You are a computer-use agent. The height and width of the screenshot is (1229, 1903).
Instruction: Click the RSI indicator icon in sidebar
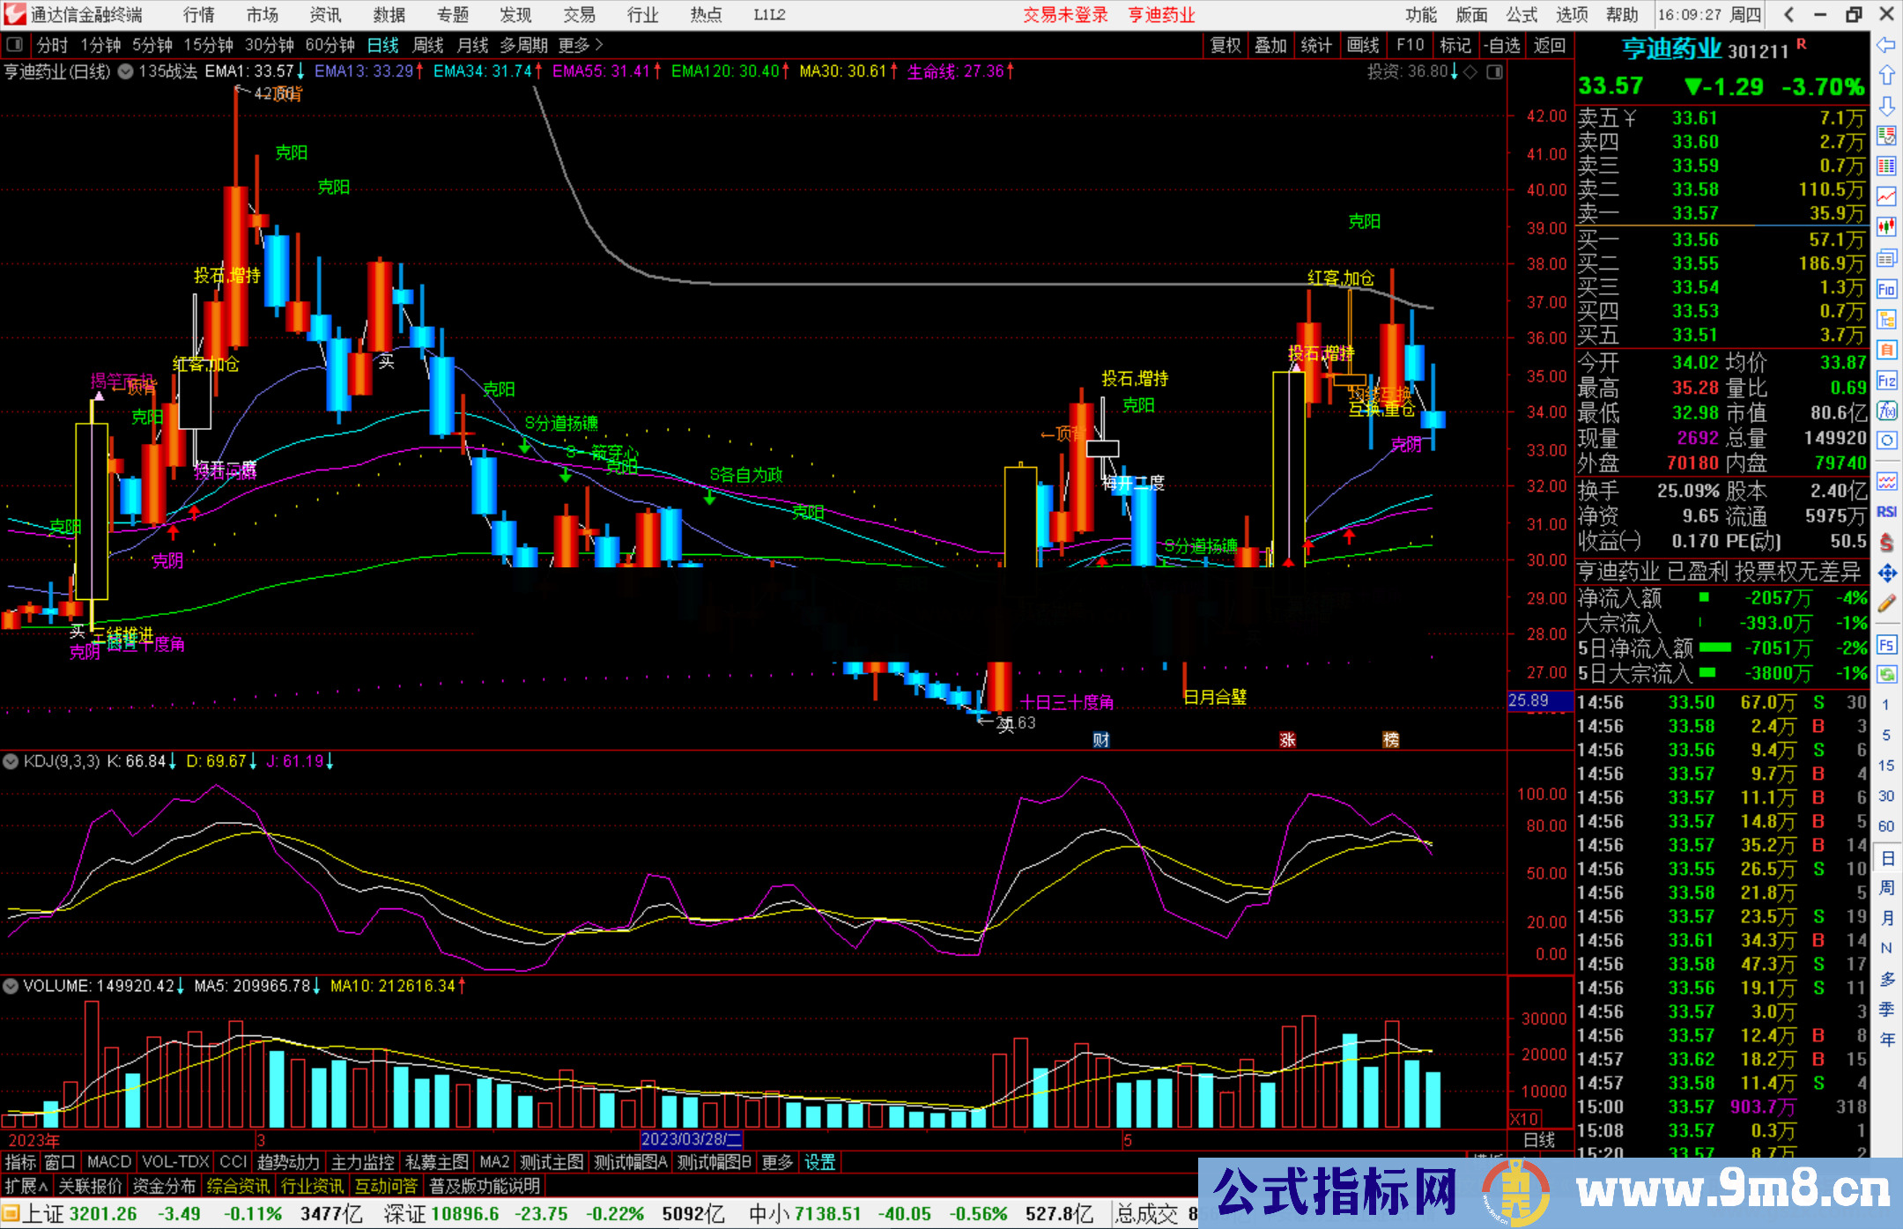tap(1886, 512)
